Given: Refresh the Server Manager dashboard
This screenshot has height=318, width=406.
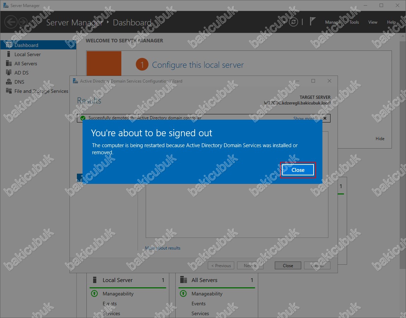Looking at the screenshot, I should 293,22.
